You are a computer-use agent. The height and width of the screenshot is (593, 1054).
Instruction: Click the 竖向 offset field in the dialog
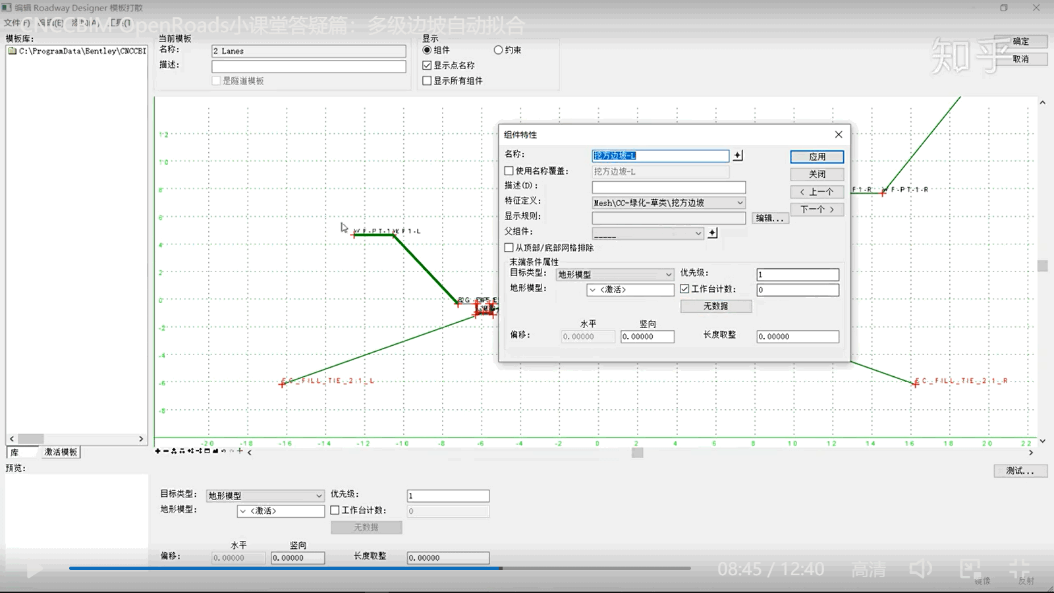tap(648, 337)
